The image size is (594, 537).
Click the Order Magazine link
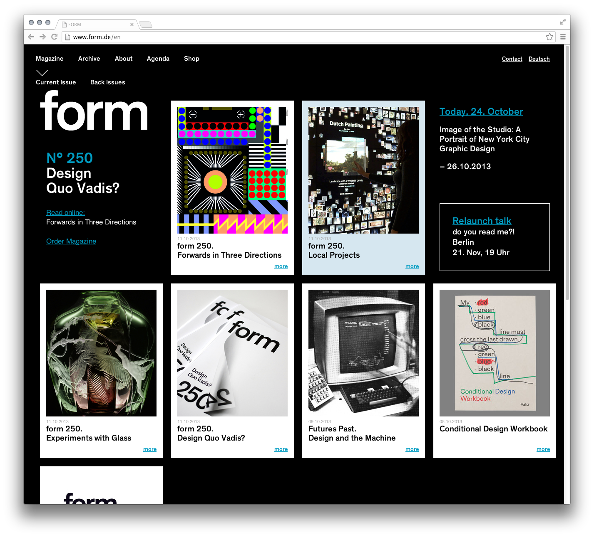point(71,241)
